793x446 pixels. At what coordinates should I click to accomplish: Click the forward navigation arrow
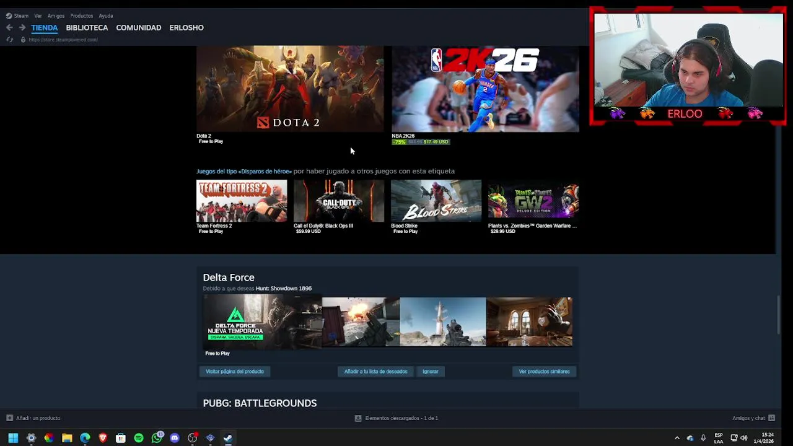(22, 28)
